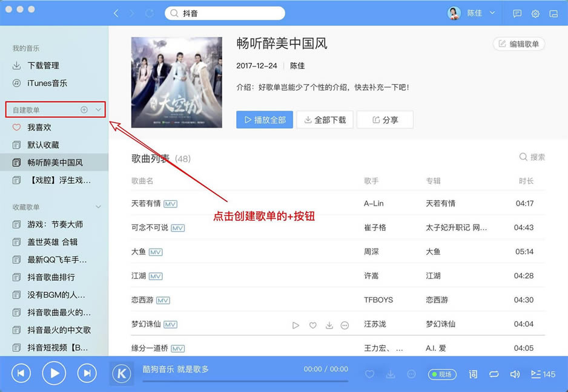Open the message center icon
Screen dimensions: 568x392
(x=517, y=13)
